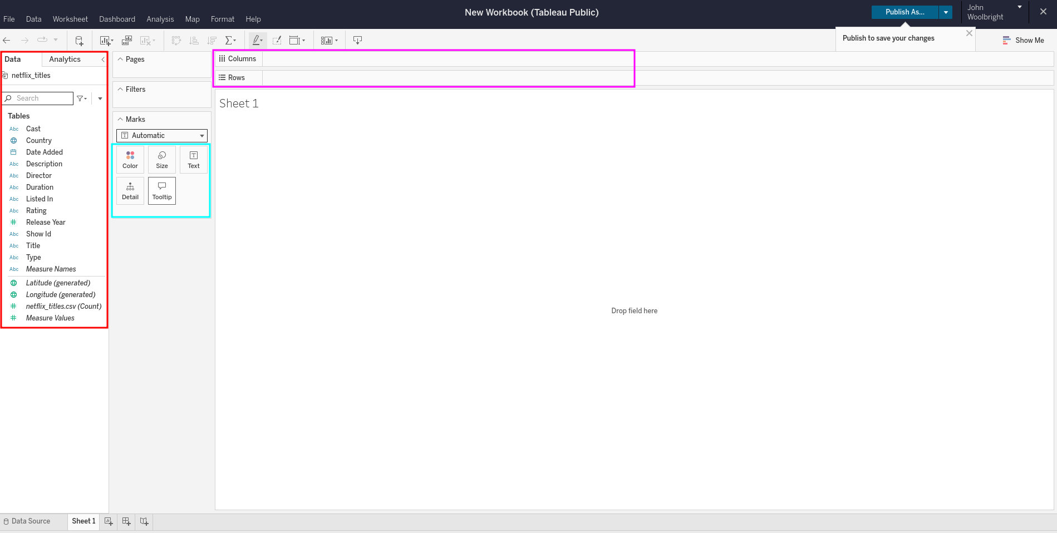
Task: Select the Director field
Action: pos(39,176)
